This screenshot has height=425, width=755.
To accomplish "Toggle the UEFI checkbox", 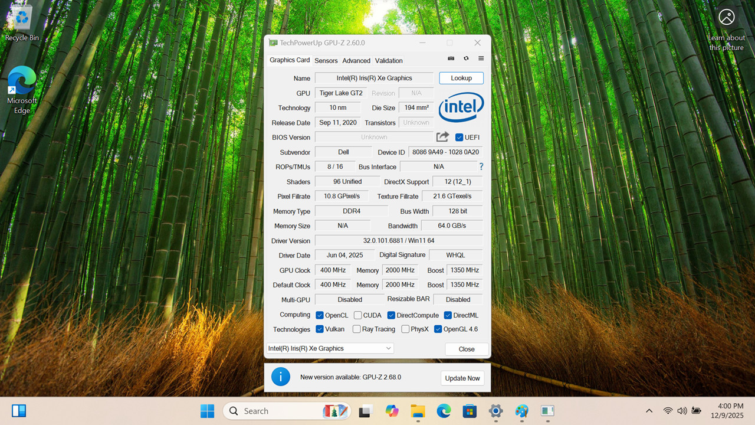I will (x=459, y=138).
